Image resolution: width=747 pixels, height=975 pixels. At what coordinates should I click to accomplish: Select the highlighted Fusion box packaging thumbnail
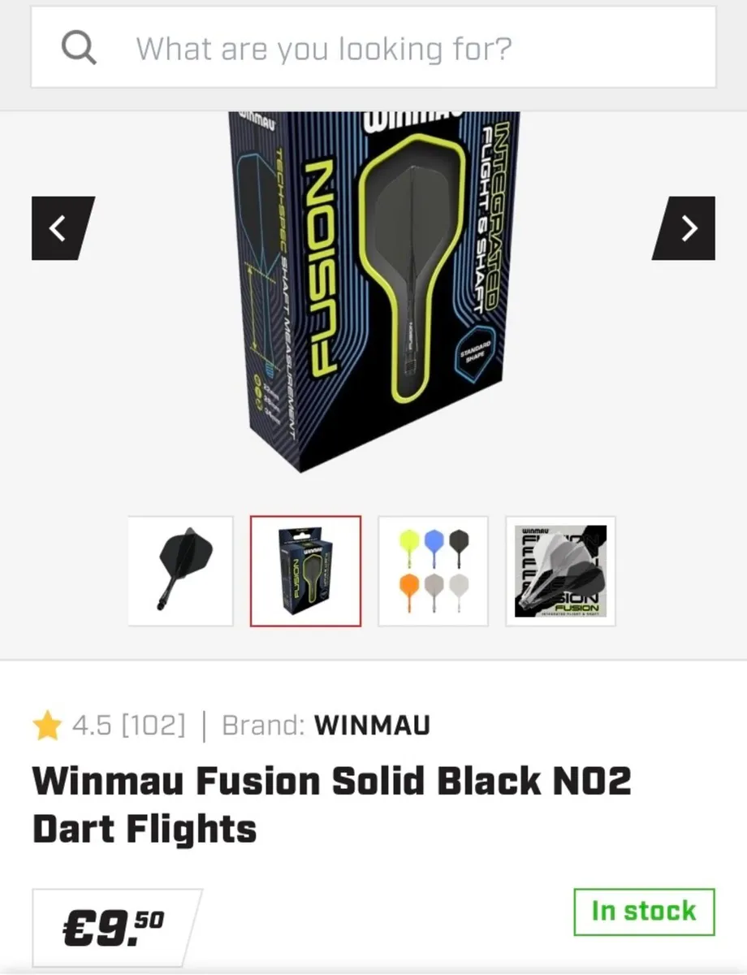(x=305, y=571)
